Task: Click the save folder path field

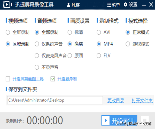Action: pyautogui.click(x=55, y=100)
